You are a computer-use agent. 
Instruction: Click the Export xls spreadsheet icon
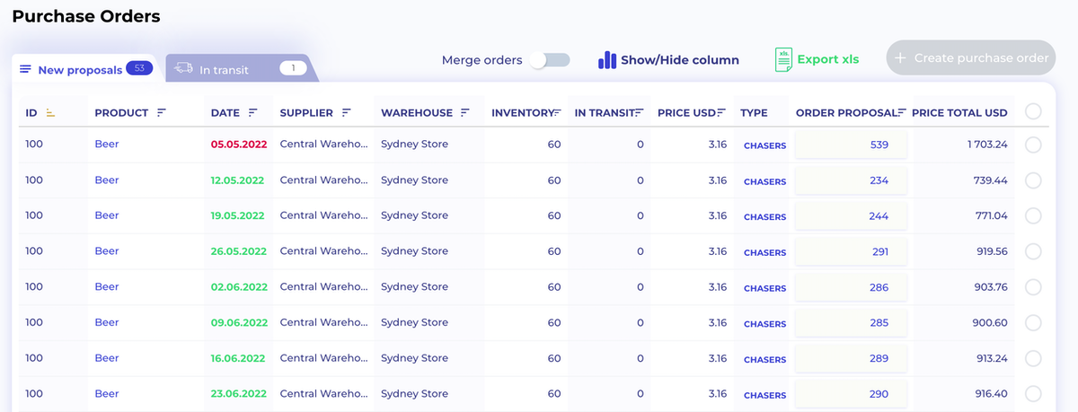(783, 59)
